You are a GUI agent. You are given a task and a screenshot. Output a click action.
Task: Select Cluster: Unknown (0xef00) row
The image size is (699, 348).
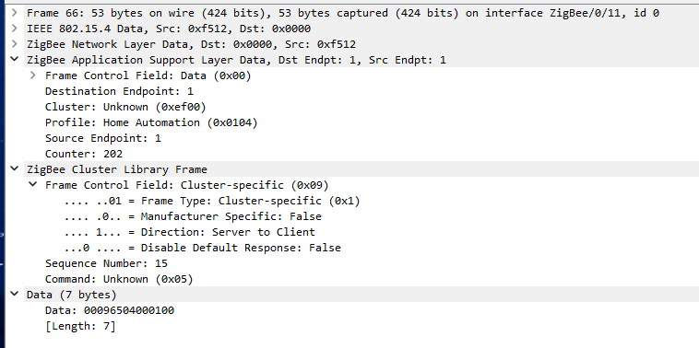point(125,107)
